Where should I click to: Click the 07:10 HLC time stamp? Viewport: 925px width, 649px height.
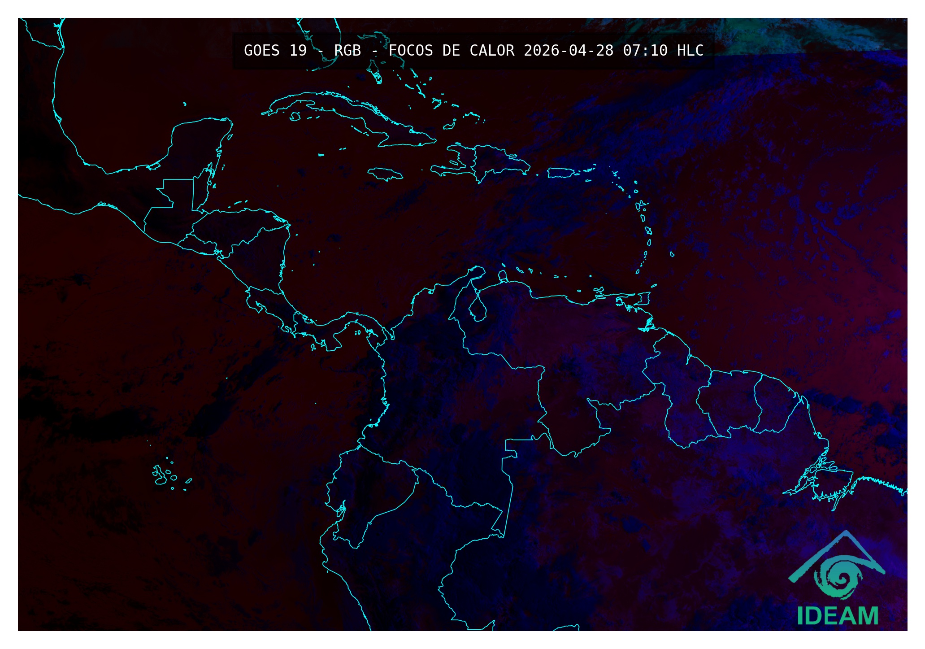click(663, 50)
